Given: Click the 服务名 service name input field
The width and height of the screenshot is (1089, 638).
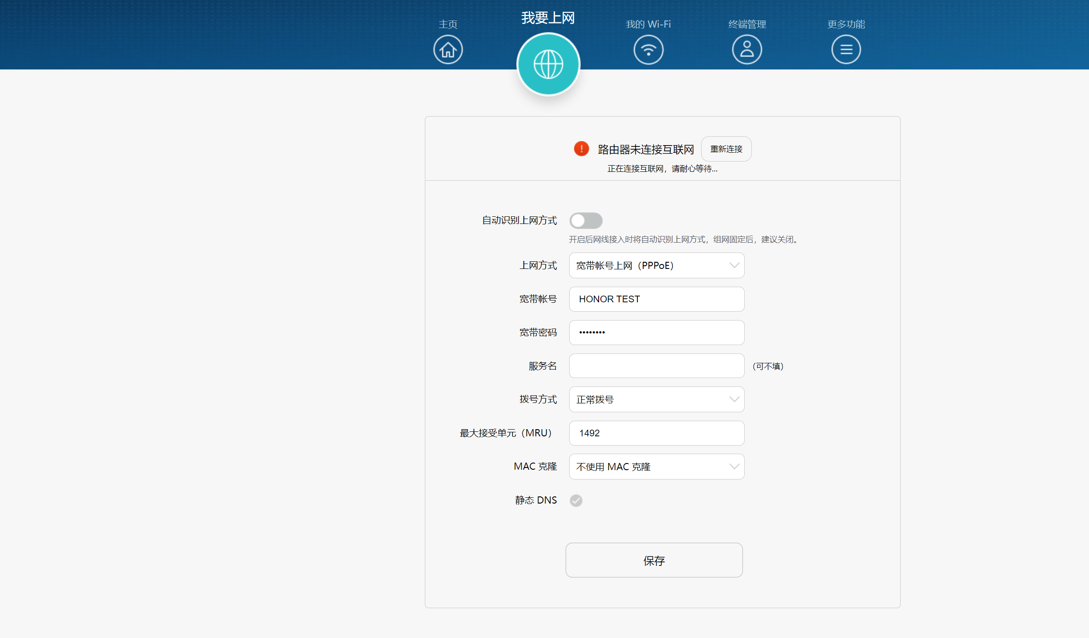Looking at the screenshot, I should (656, 366).
